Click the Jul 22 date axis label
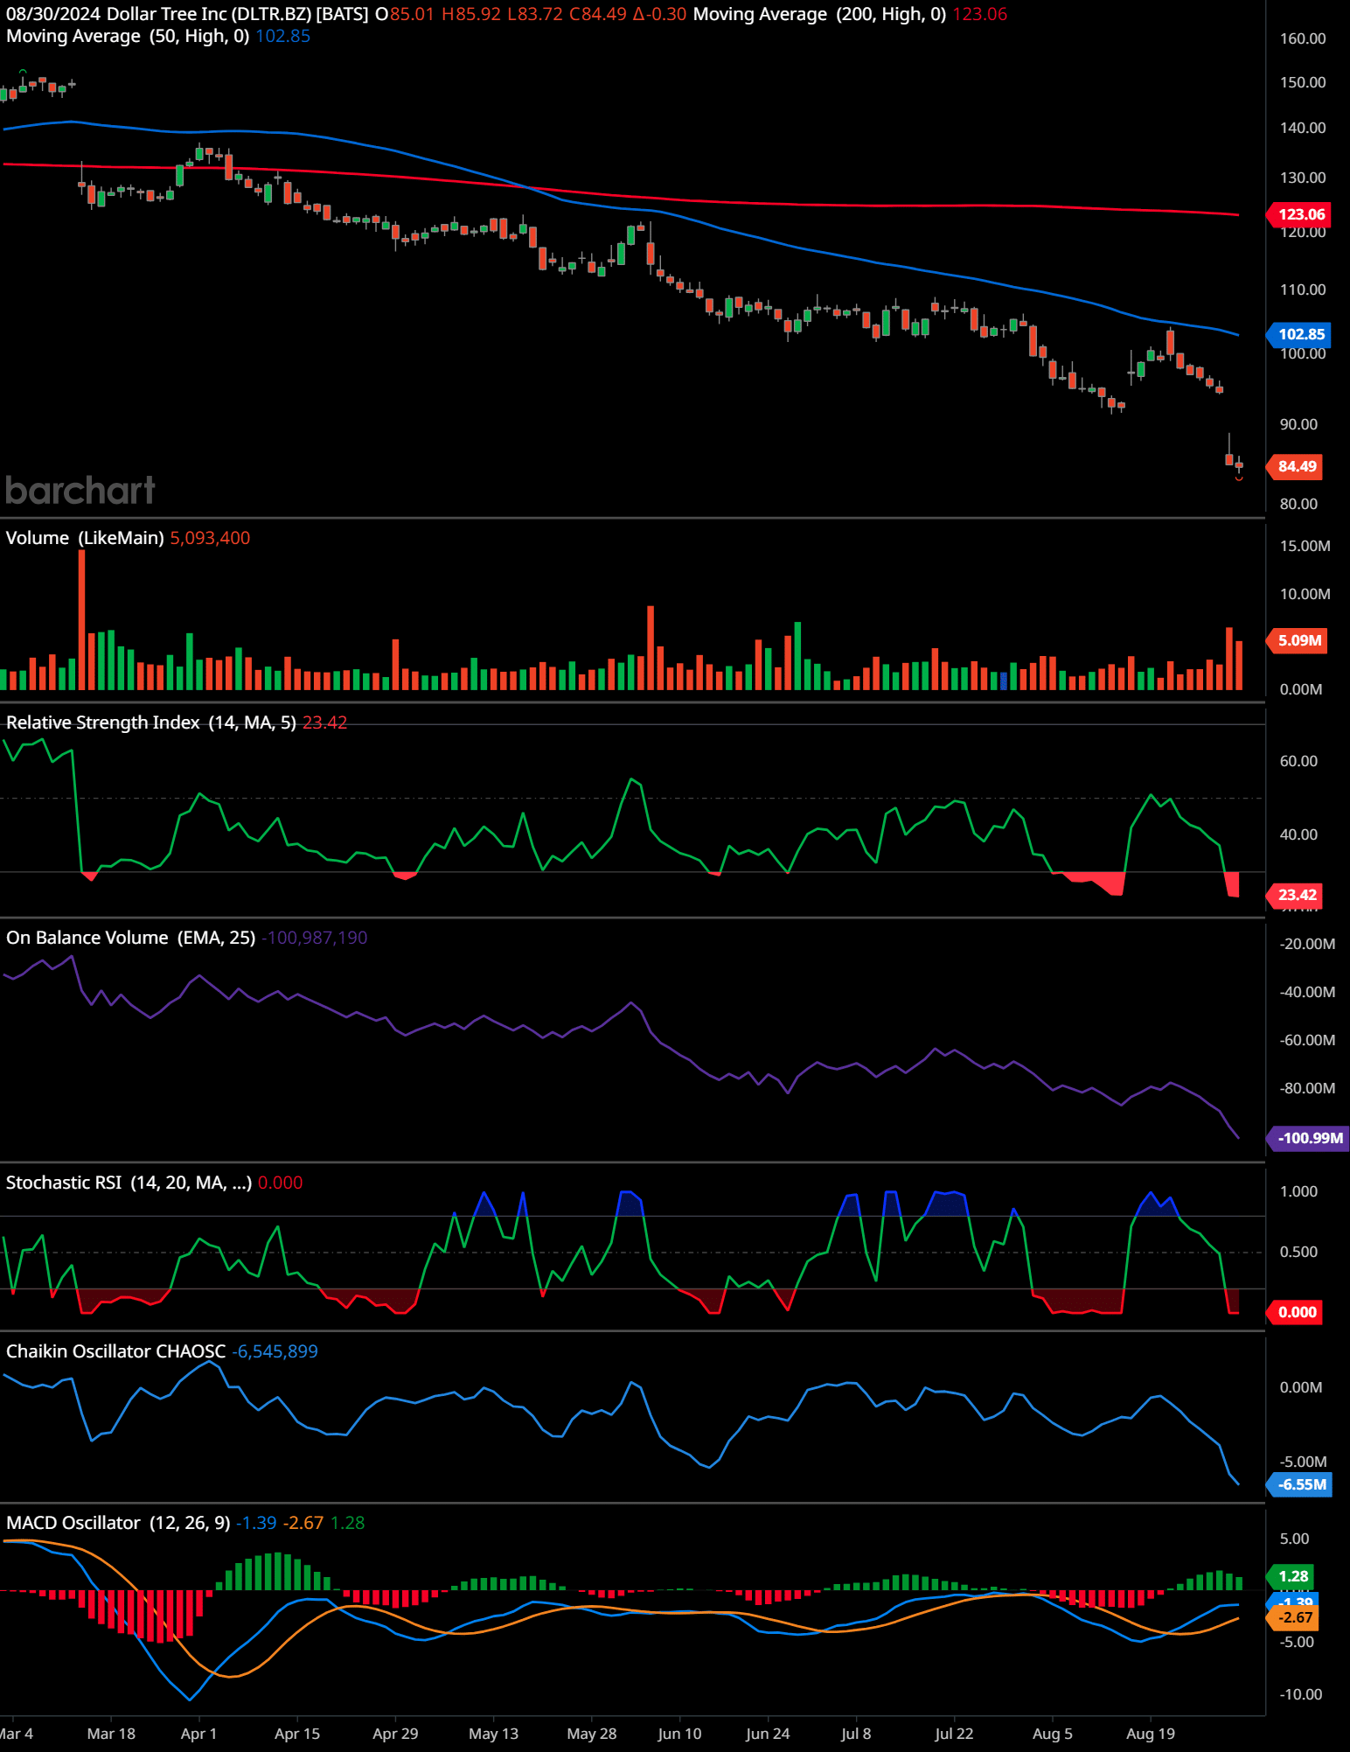The width and height of the screenshot is (1350, 1752). tap(954, 1734)
